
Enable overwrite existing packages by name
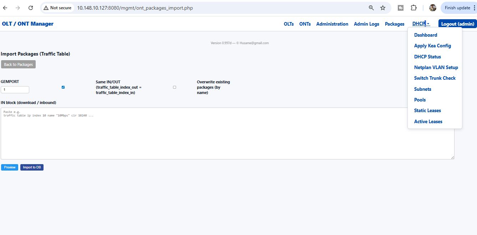point(174,87)
